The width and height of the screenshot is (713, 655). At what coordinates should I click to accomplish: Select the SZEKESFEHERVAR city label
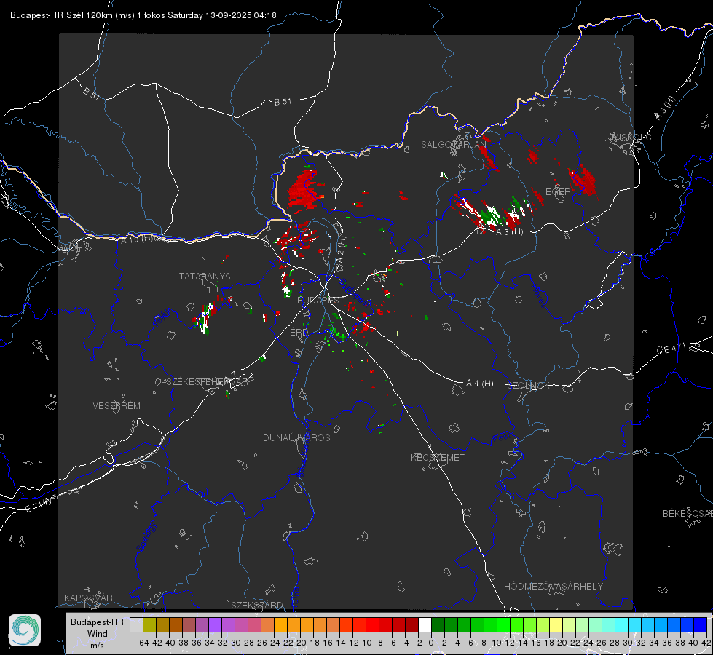point(207,382)
